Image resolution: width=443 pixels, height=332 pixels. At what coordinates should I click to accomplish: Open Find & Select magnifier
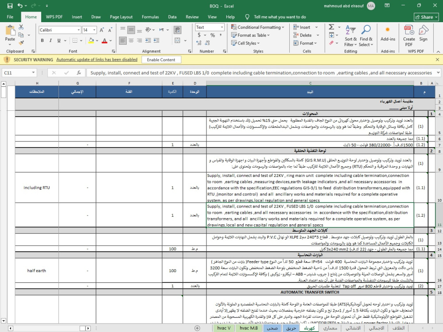click(366, 36)
